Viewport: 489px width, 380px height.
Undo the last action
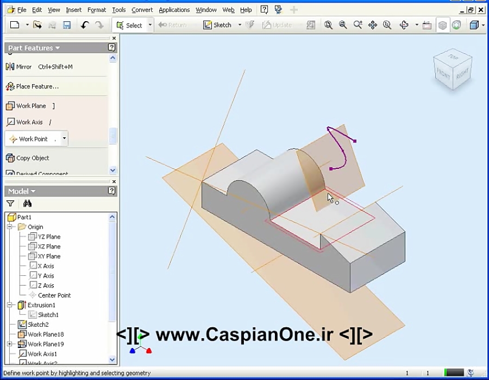(x=85, y=25)
